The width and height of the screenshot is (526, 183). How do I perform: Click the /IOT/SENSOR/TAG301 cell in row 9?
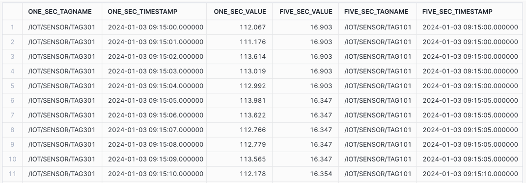tap(62, 145)
